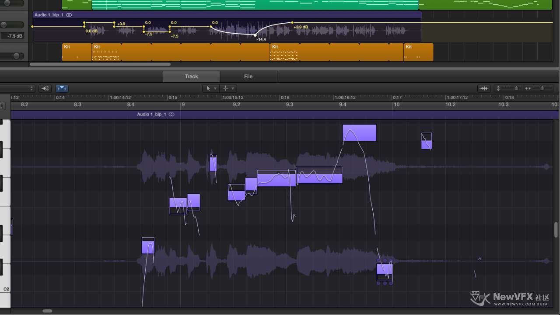
Task: Adjust the horizontal zoom slider
Action: [x=542, y=88]
